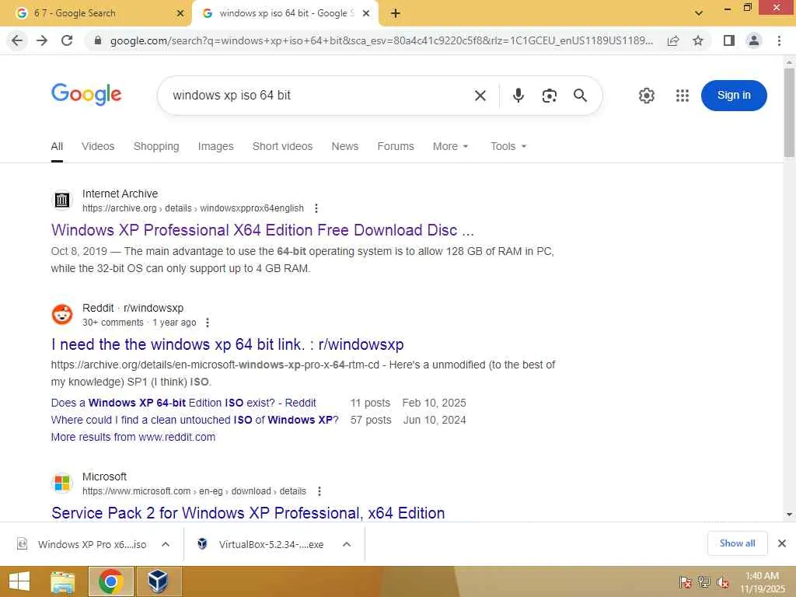Click Show all downloads
The height and width of the screenshot is (597, 796).
(737, 543)
